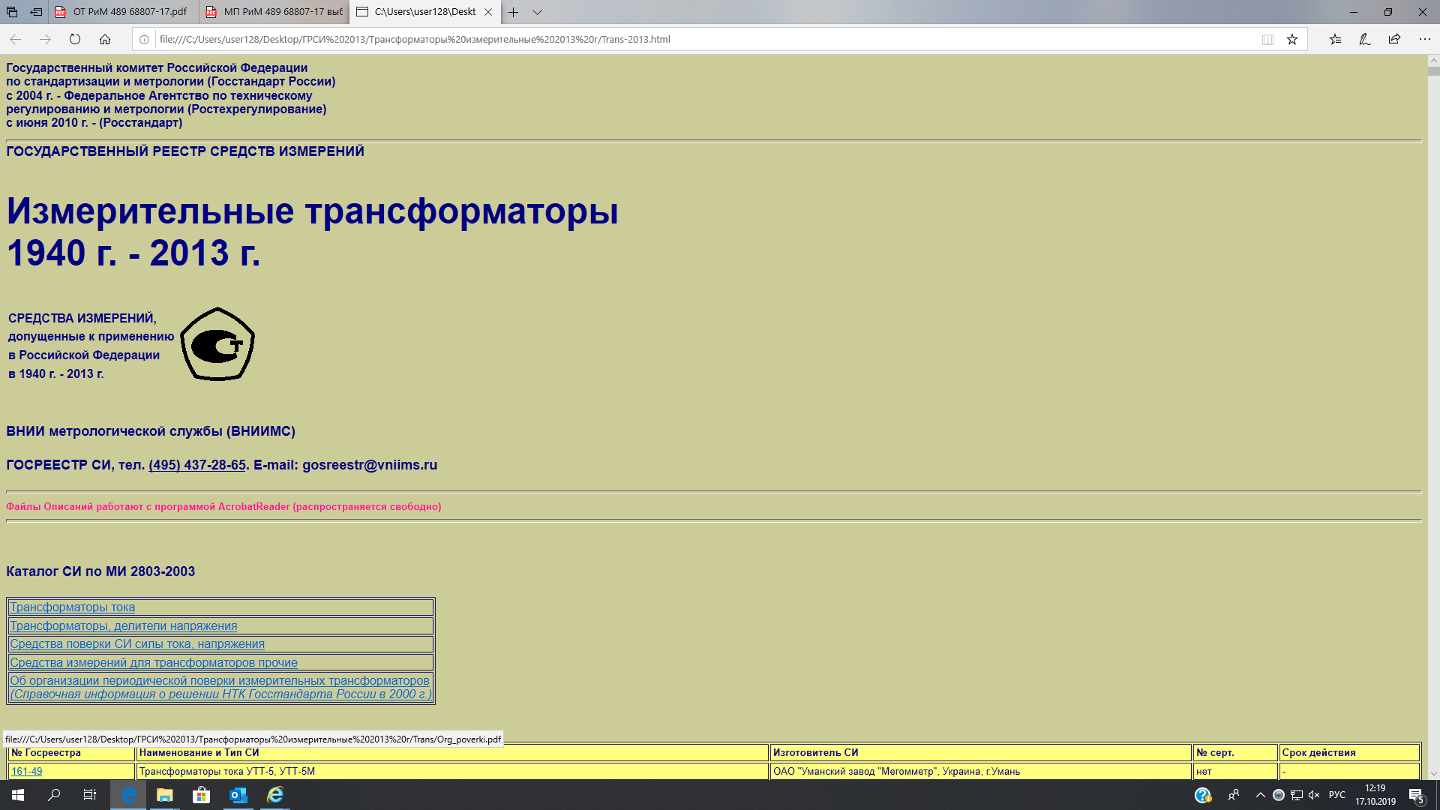Expand tab previews chevron

coord(537,12)
